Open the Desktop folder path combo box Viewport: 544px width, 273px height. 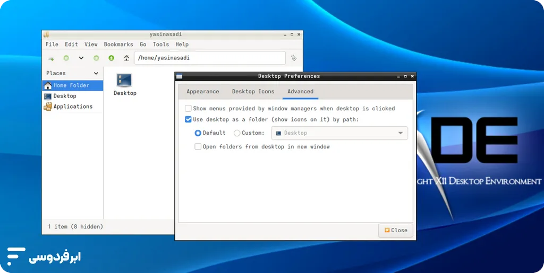point(339,133)
